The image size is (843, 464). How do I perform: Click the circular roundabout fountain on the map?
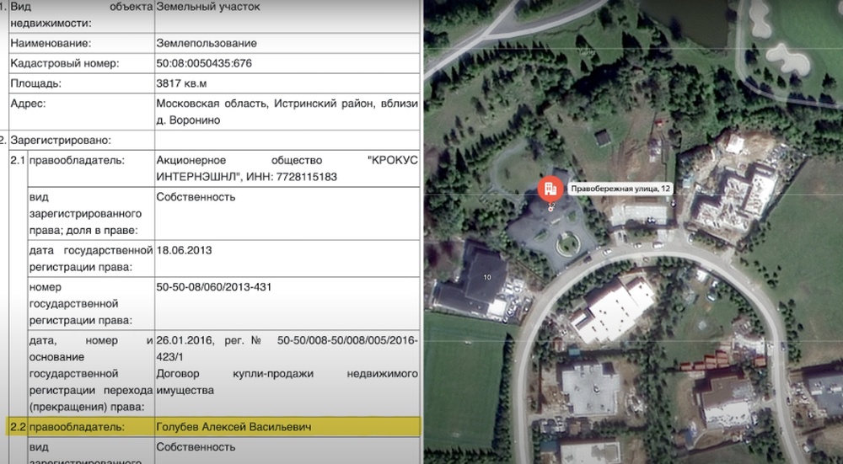[566, 245]
